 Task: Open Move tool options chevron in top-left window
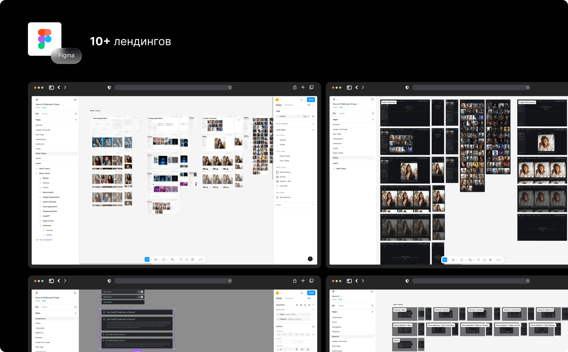tap(151, 260)
